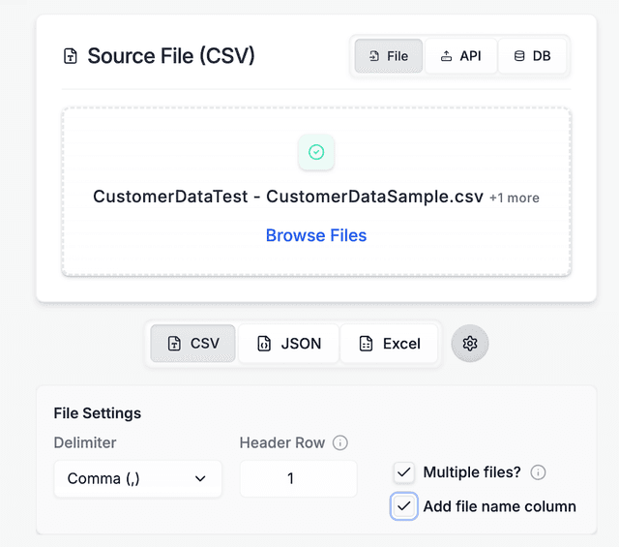Click the document icon beside Source File title

click(x=71, y=56)
